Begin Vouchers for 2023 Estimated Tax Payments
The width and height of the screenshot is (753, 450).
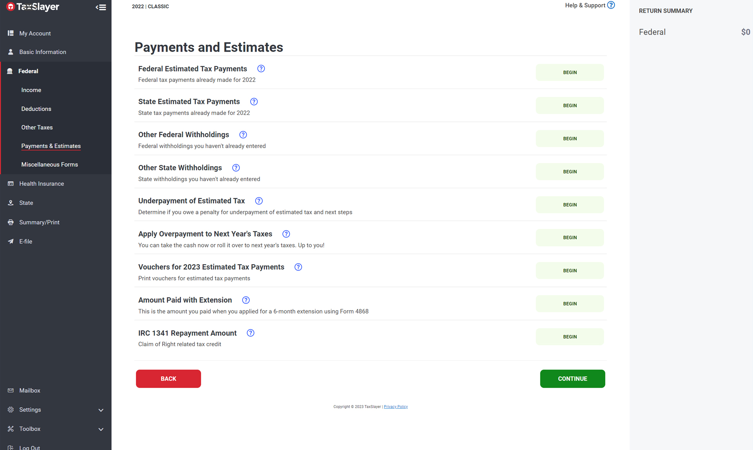[570, 270]
